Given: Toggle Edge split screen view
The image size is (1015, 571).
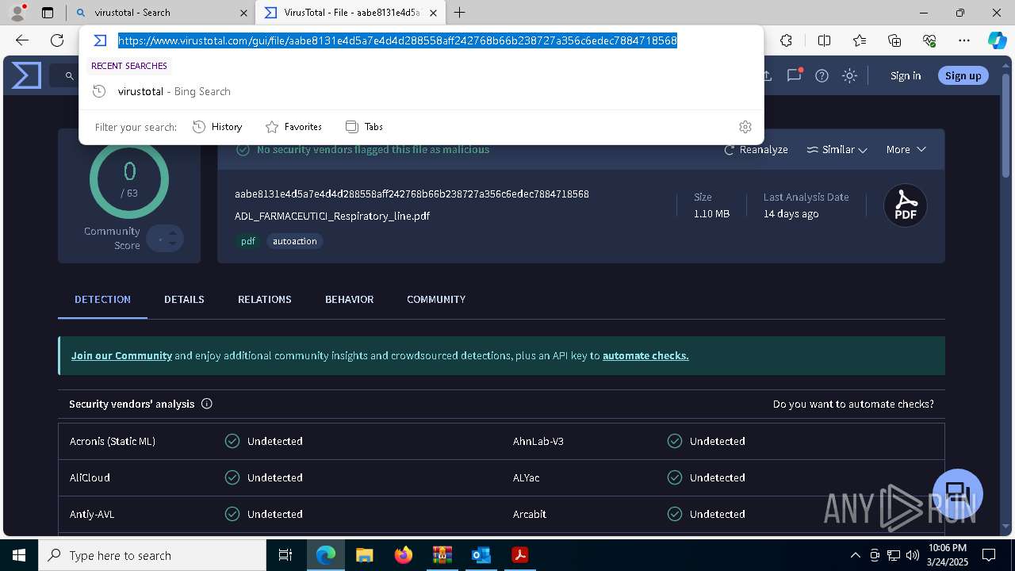Looking at the screenshot, I should [x=824, y=40].
